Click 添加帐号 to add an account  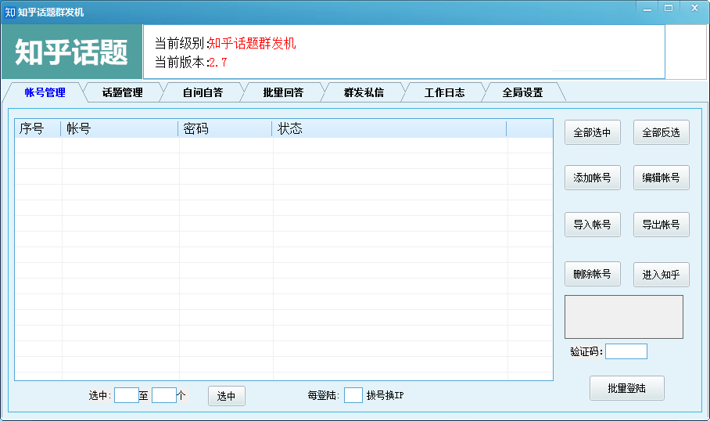pos(592,178)
